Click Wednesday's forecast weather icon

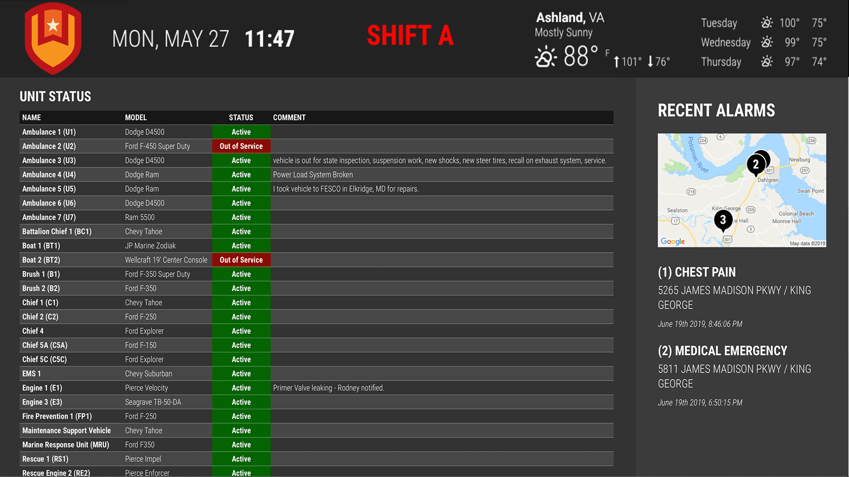[766, 42]
